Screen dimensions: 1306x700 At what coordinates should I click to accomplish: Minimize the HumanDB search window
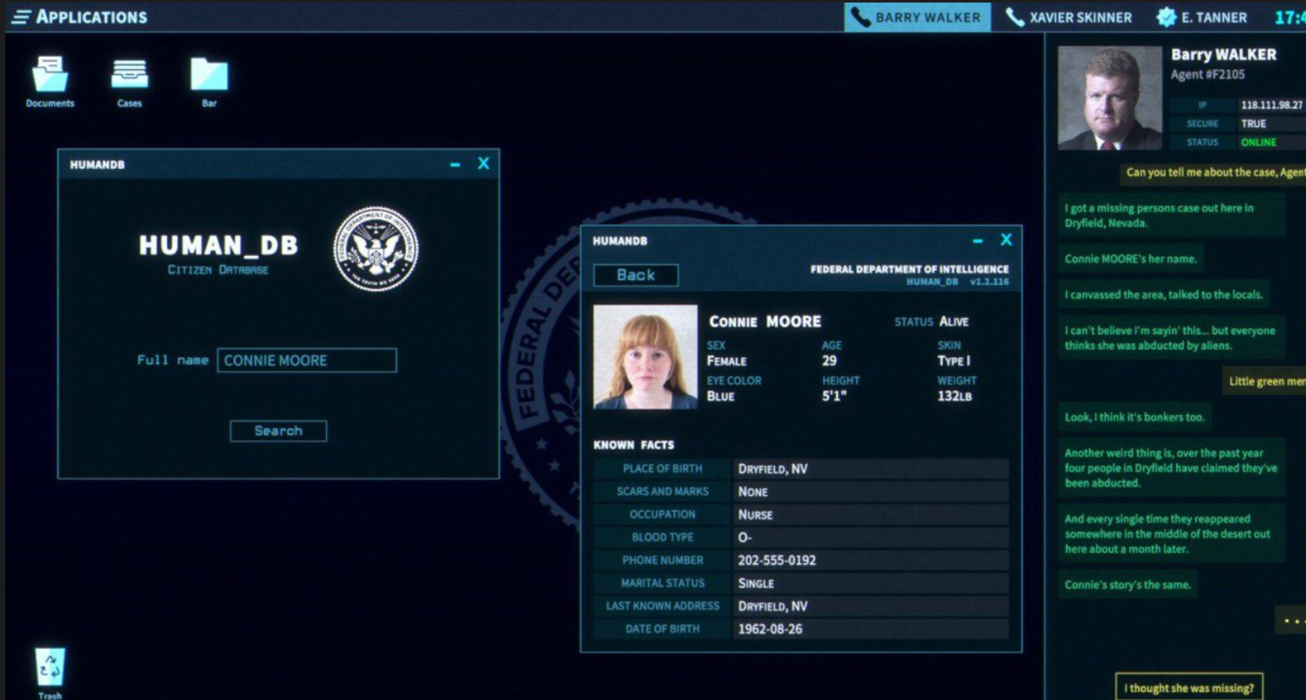click(455, 165)
